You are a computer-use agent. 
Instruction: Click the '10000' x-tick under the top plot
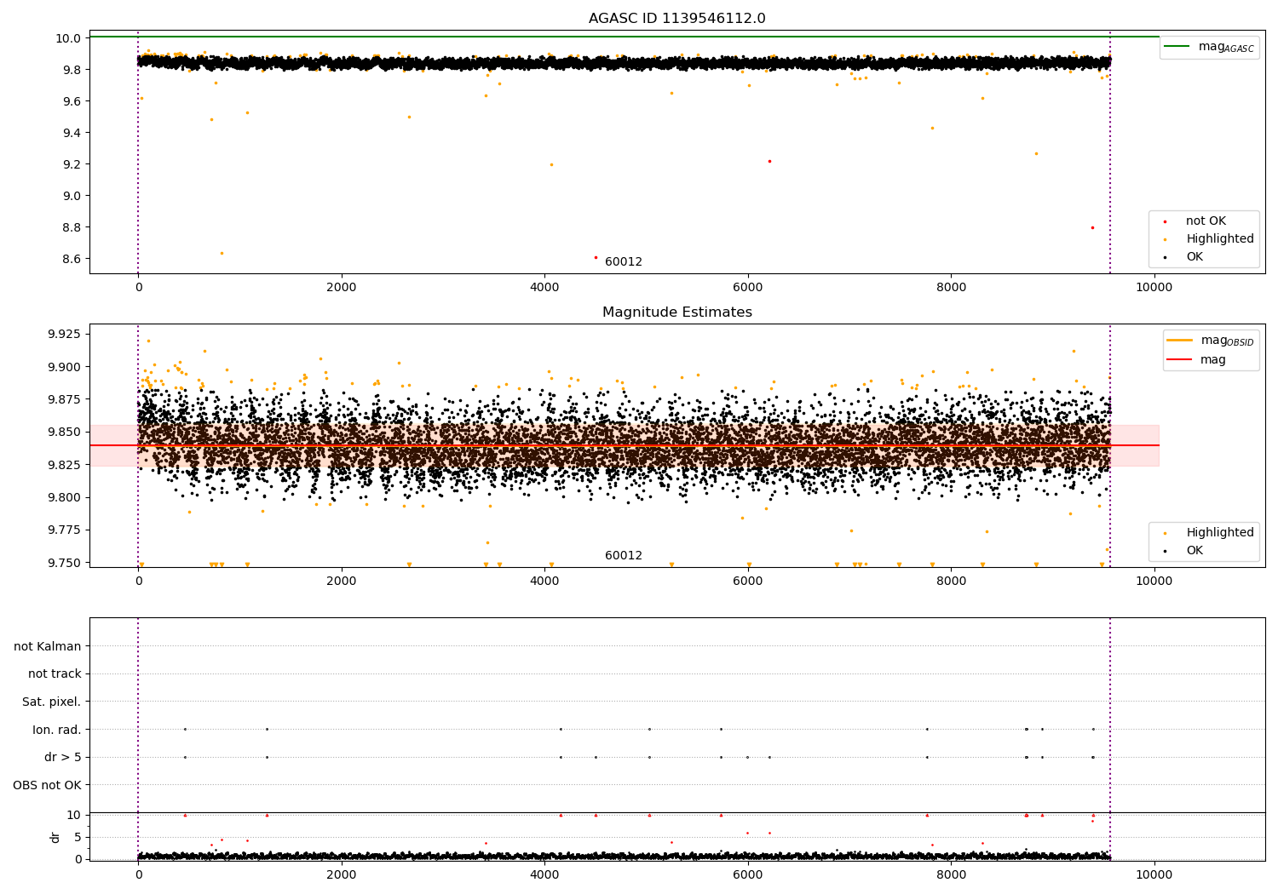click(1154, 288)
